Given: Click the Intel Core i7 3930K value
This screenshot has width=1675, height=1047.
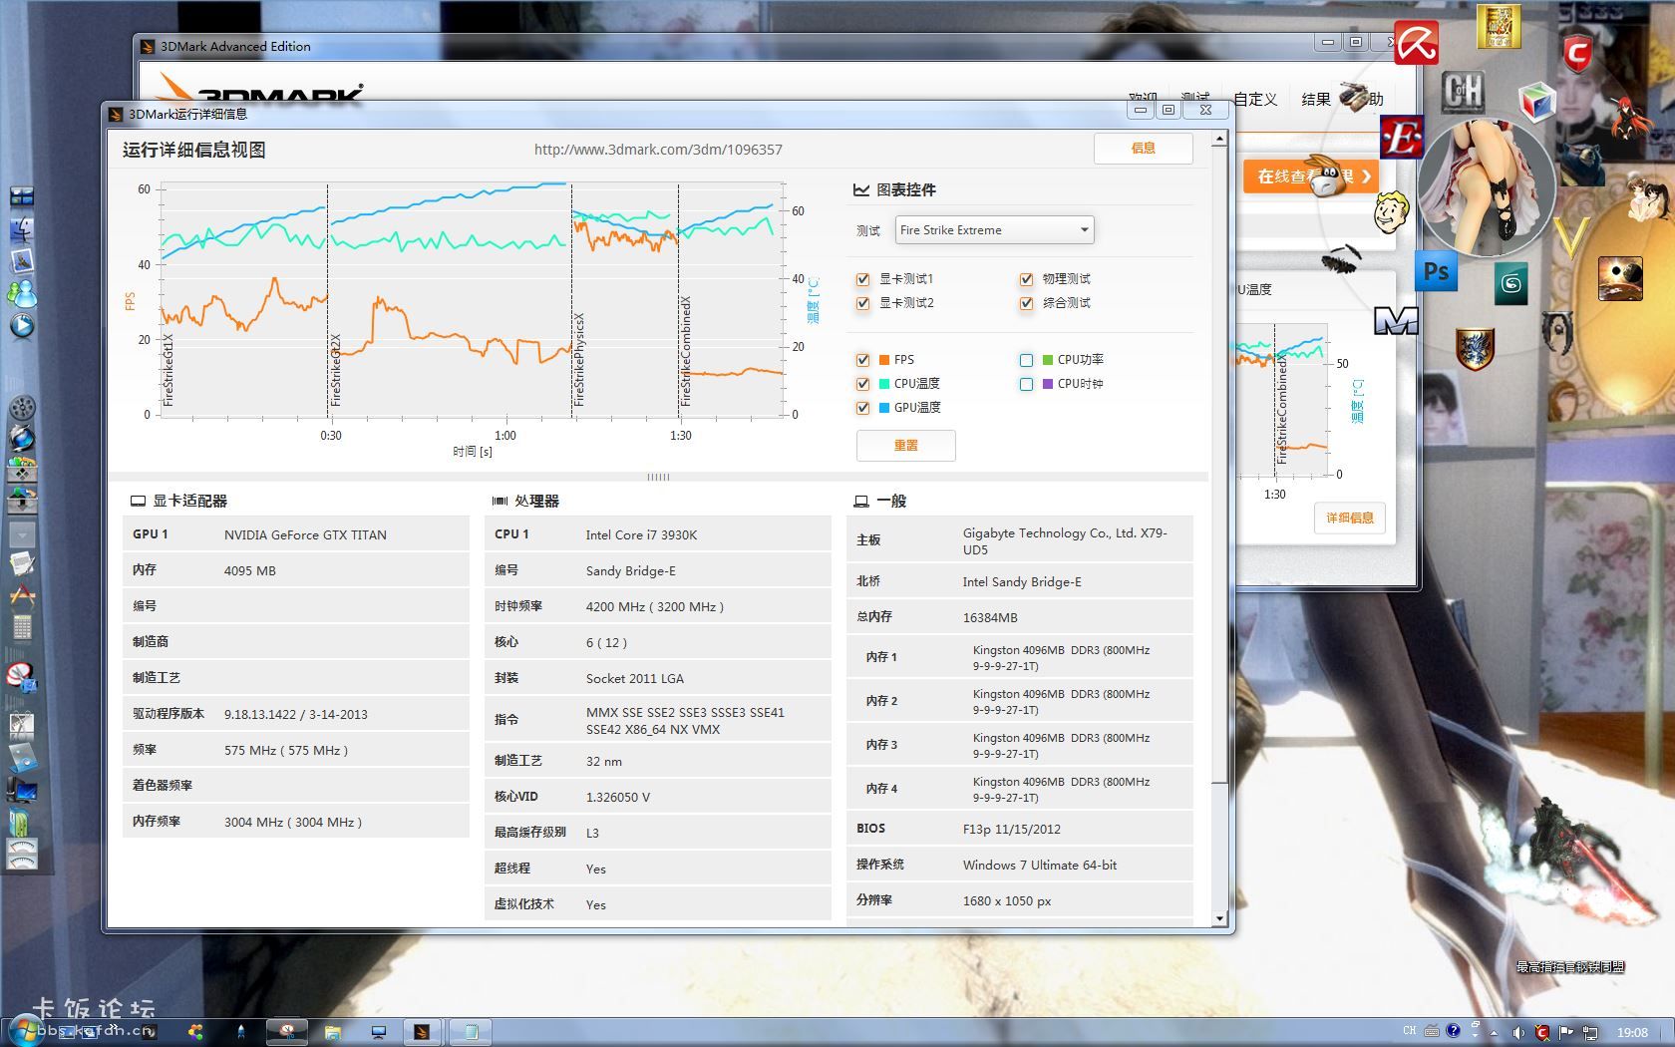Looking at the screenshot, I should click(641, 535).
